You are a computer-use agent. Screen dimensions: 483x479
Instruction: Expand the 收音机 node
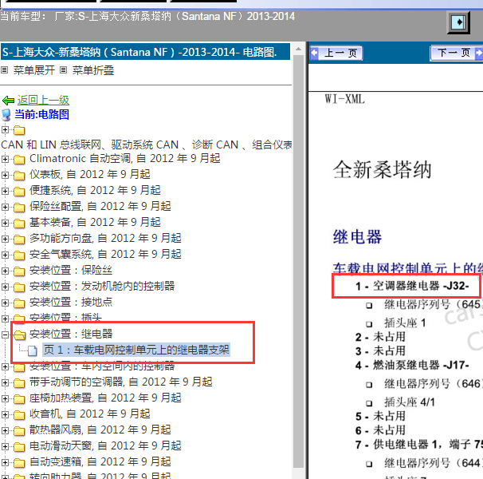(5, 415)
